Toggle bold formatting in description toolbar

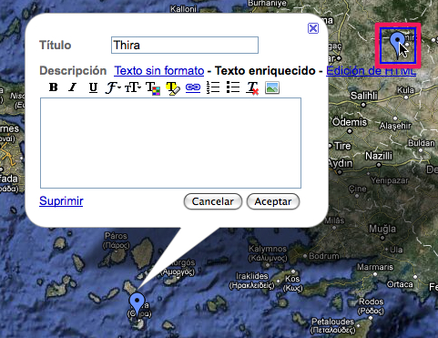click(54, 87)
